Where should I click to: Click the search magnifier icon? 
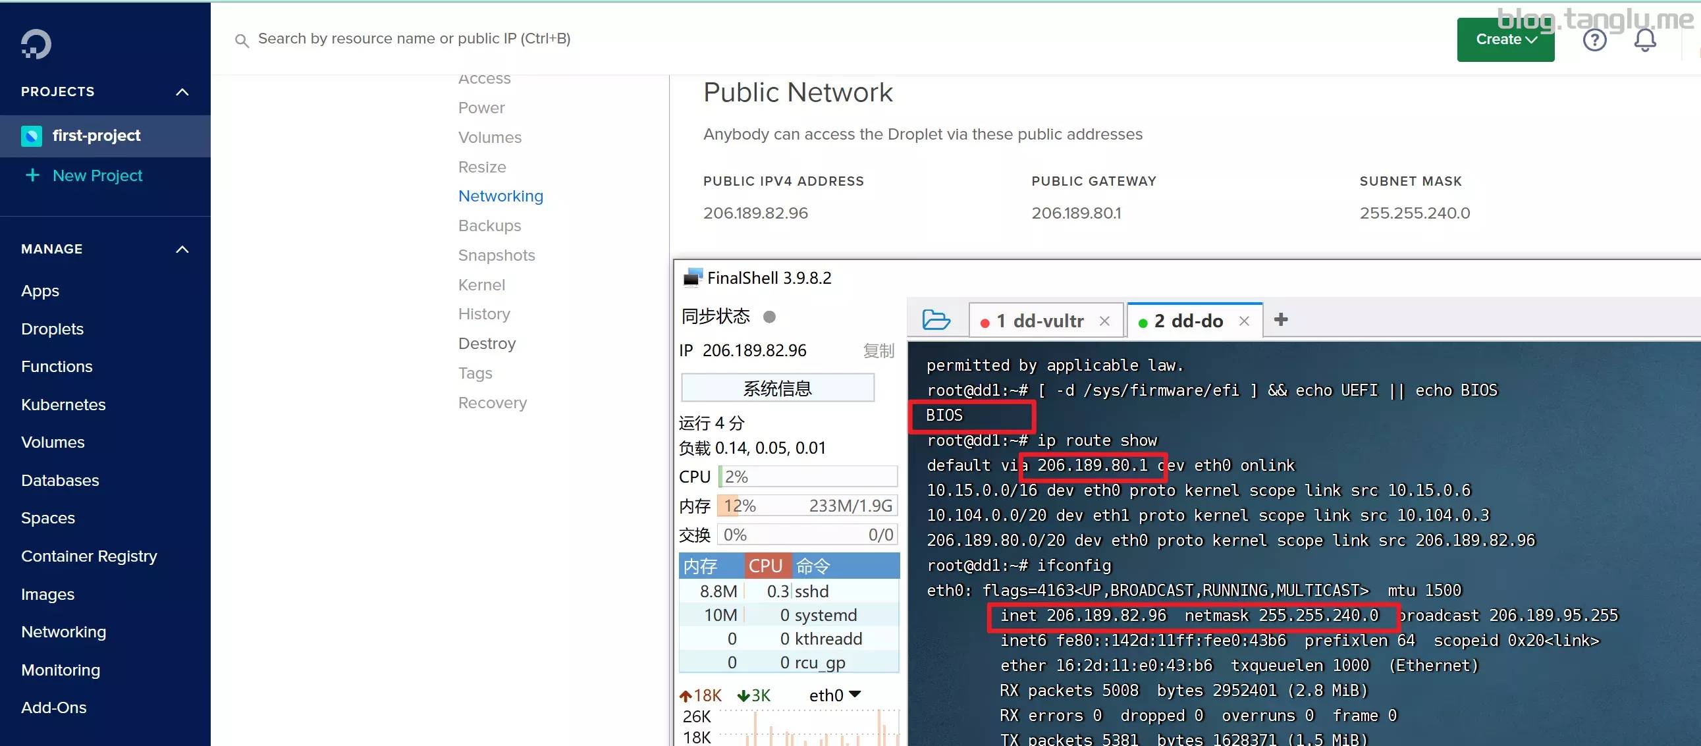pyautogui.click(x=242, y=40)
